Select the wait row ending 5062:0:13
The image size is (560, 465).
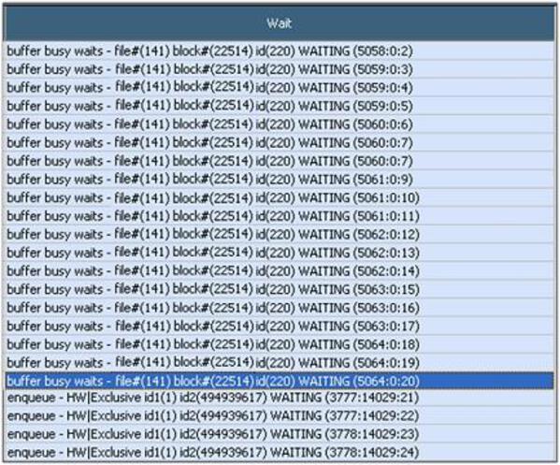point(279,253)
